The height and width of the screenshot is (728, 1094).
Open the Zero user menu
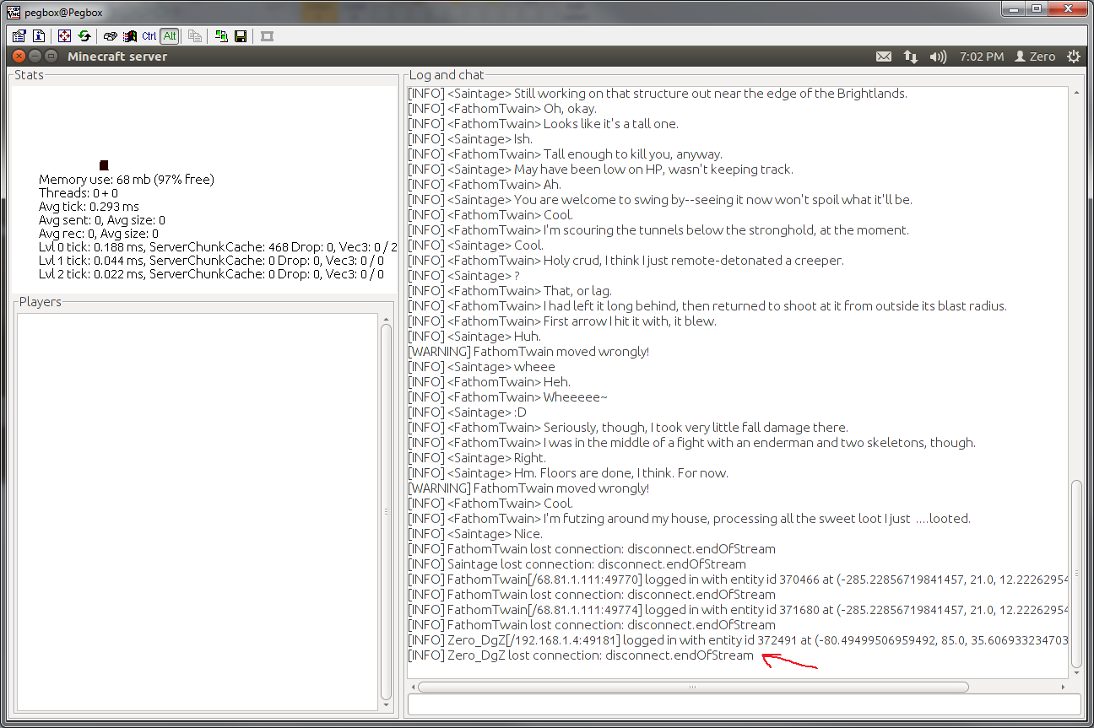click(1035, 57)
